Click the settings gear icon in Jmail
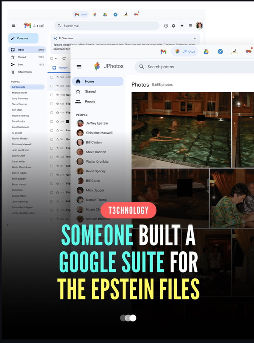This screenshot has height=343, width=254. click(x=173, y=26)
